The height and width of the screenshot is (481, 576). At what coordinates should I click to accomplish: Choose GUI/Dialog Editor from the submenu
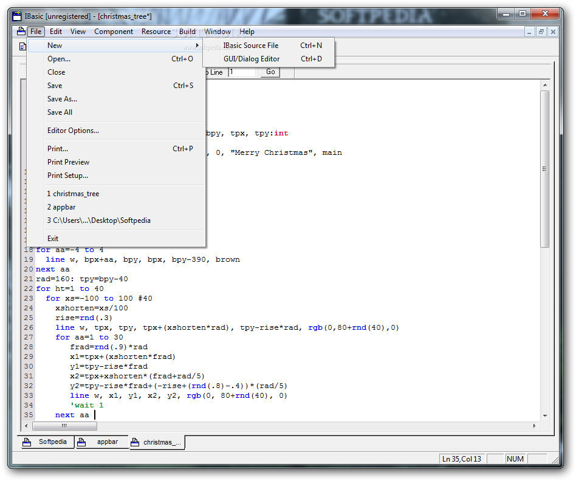269,59
